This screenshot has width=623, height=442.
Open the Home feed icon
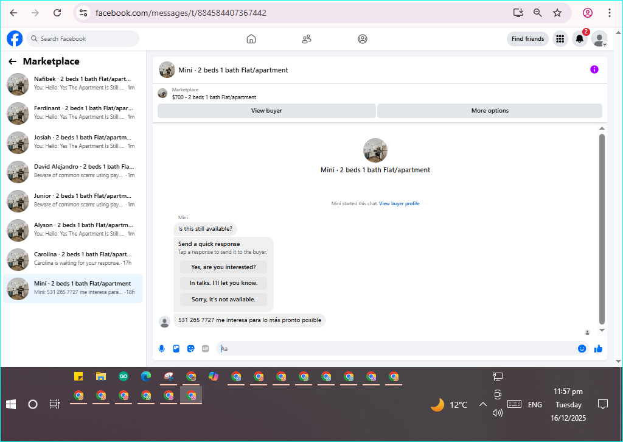(x=251, y=39)
